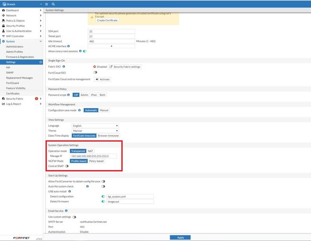Toggle FortiCloud SSO switch
The height and width of the screenshot is (241, 311).
tap(96, 73)
